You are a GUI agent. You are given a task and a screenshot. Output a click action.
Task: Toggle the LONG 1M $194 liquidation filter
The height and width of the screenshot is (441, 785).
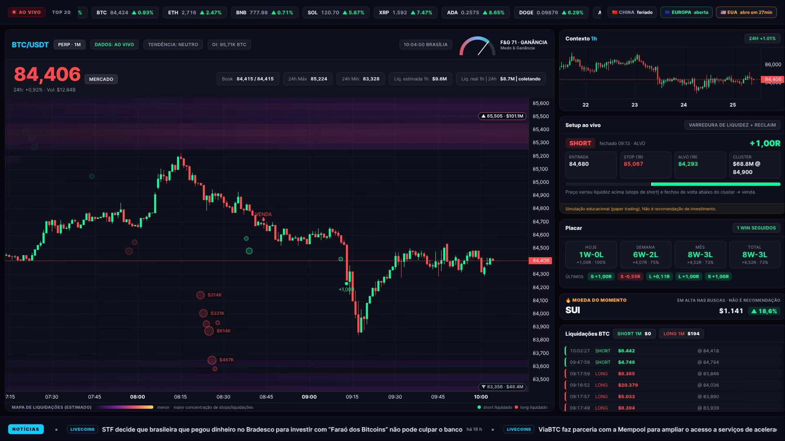(681, 334)
